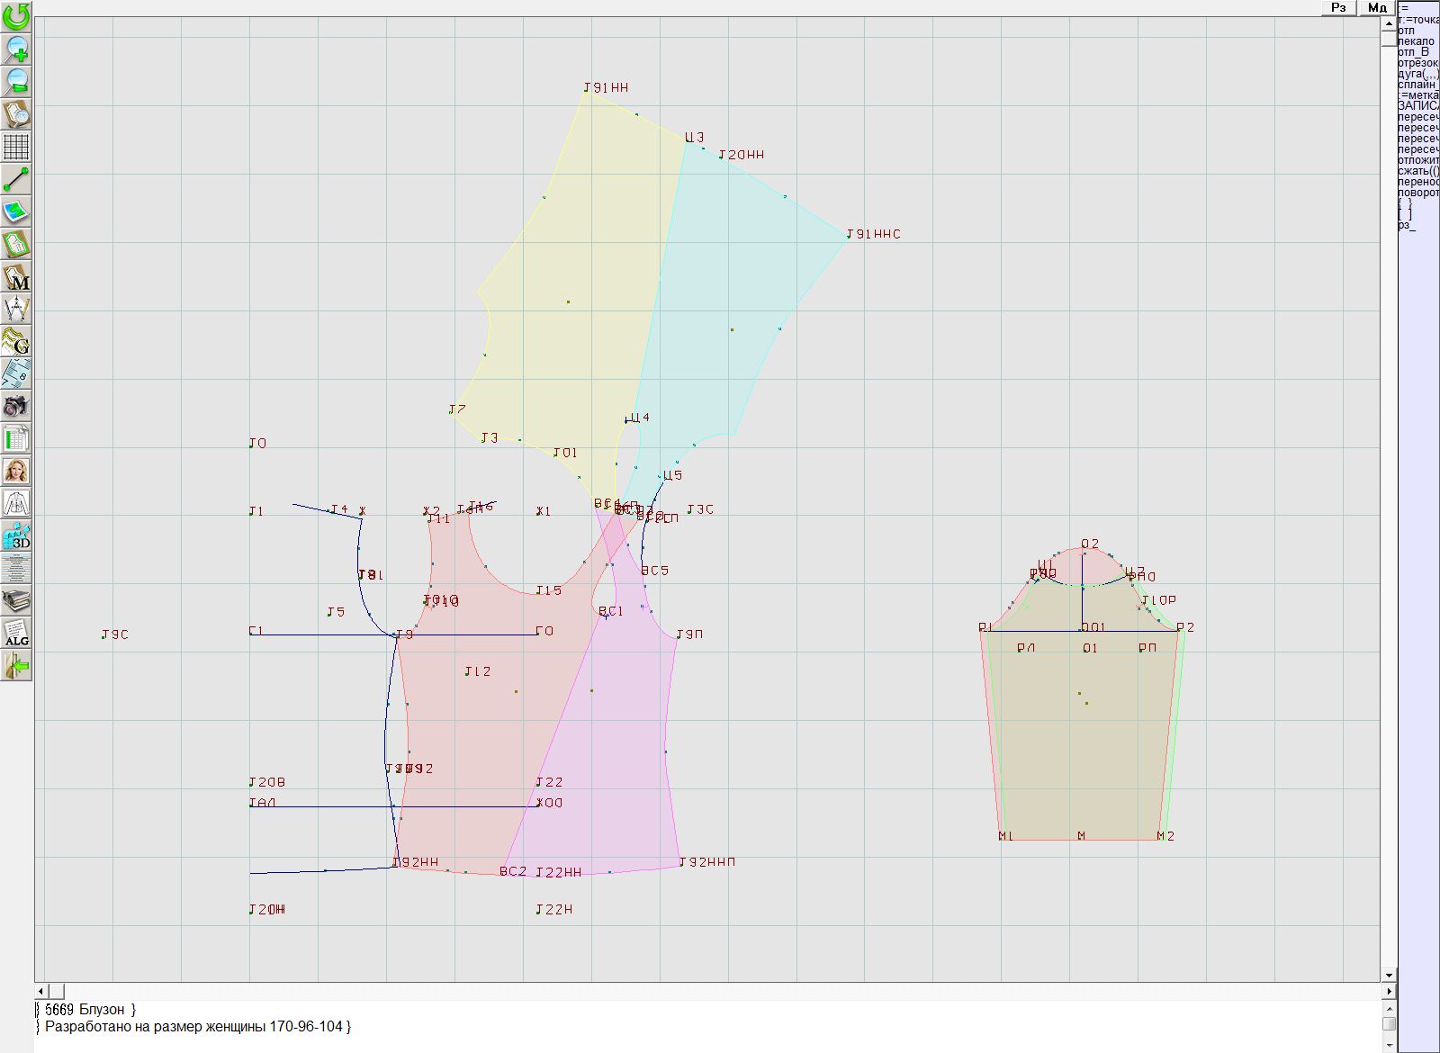Zoom in with the plus magnifier
1440x1053 pixels.
click(x=16, y=49)
